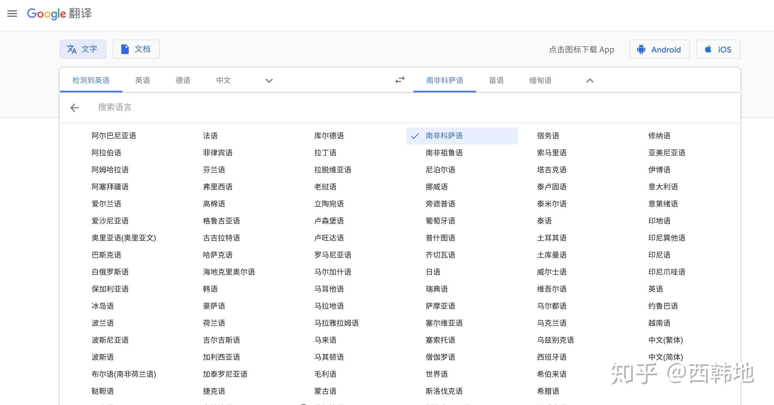Screen dimensions: 774x405
Task: Choose 法语 from language list
Action: (x=210, y=136)
